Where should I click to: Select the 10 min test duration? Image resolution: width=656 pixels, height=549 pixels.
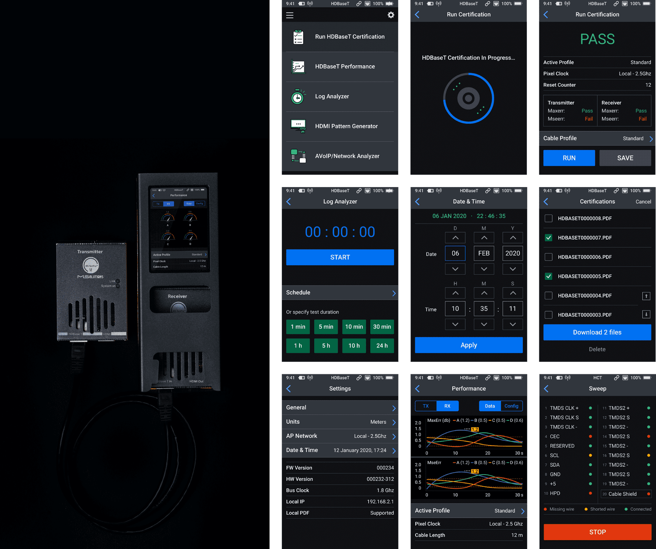point(354,327)
